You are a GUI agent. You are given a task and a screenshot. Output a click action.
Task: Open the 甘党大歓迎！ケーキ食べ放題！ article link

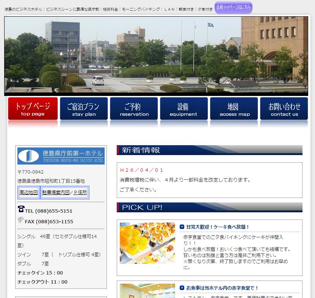(218, 227)
